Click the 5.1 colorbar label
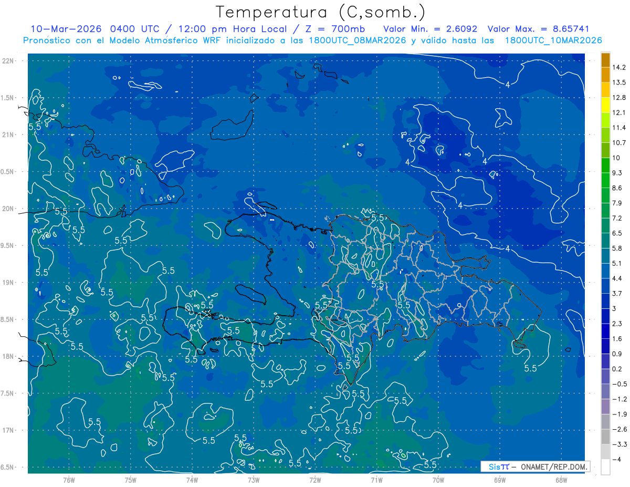Viewport: 630px width, 487px height. coord(617,263)
